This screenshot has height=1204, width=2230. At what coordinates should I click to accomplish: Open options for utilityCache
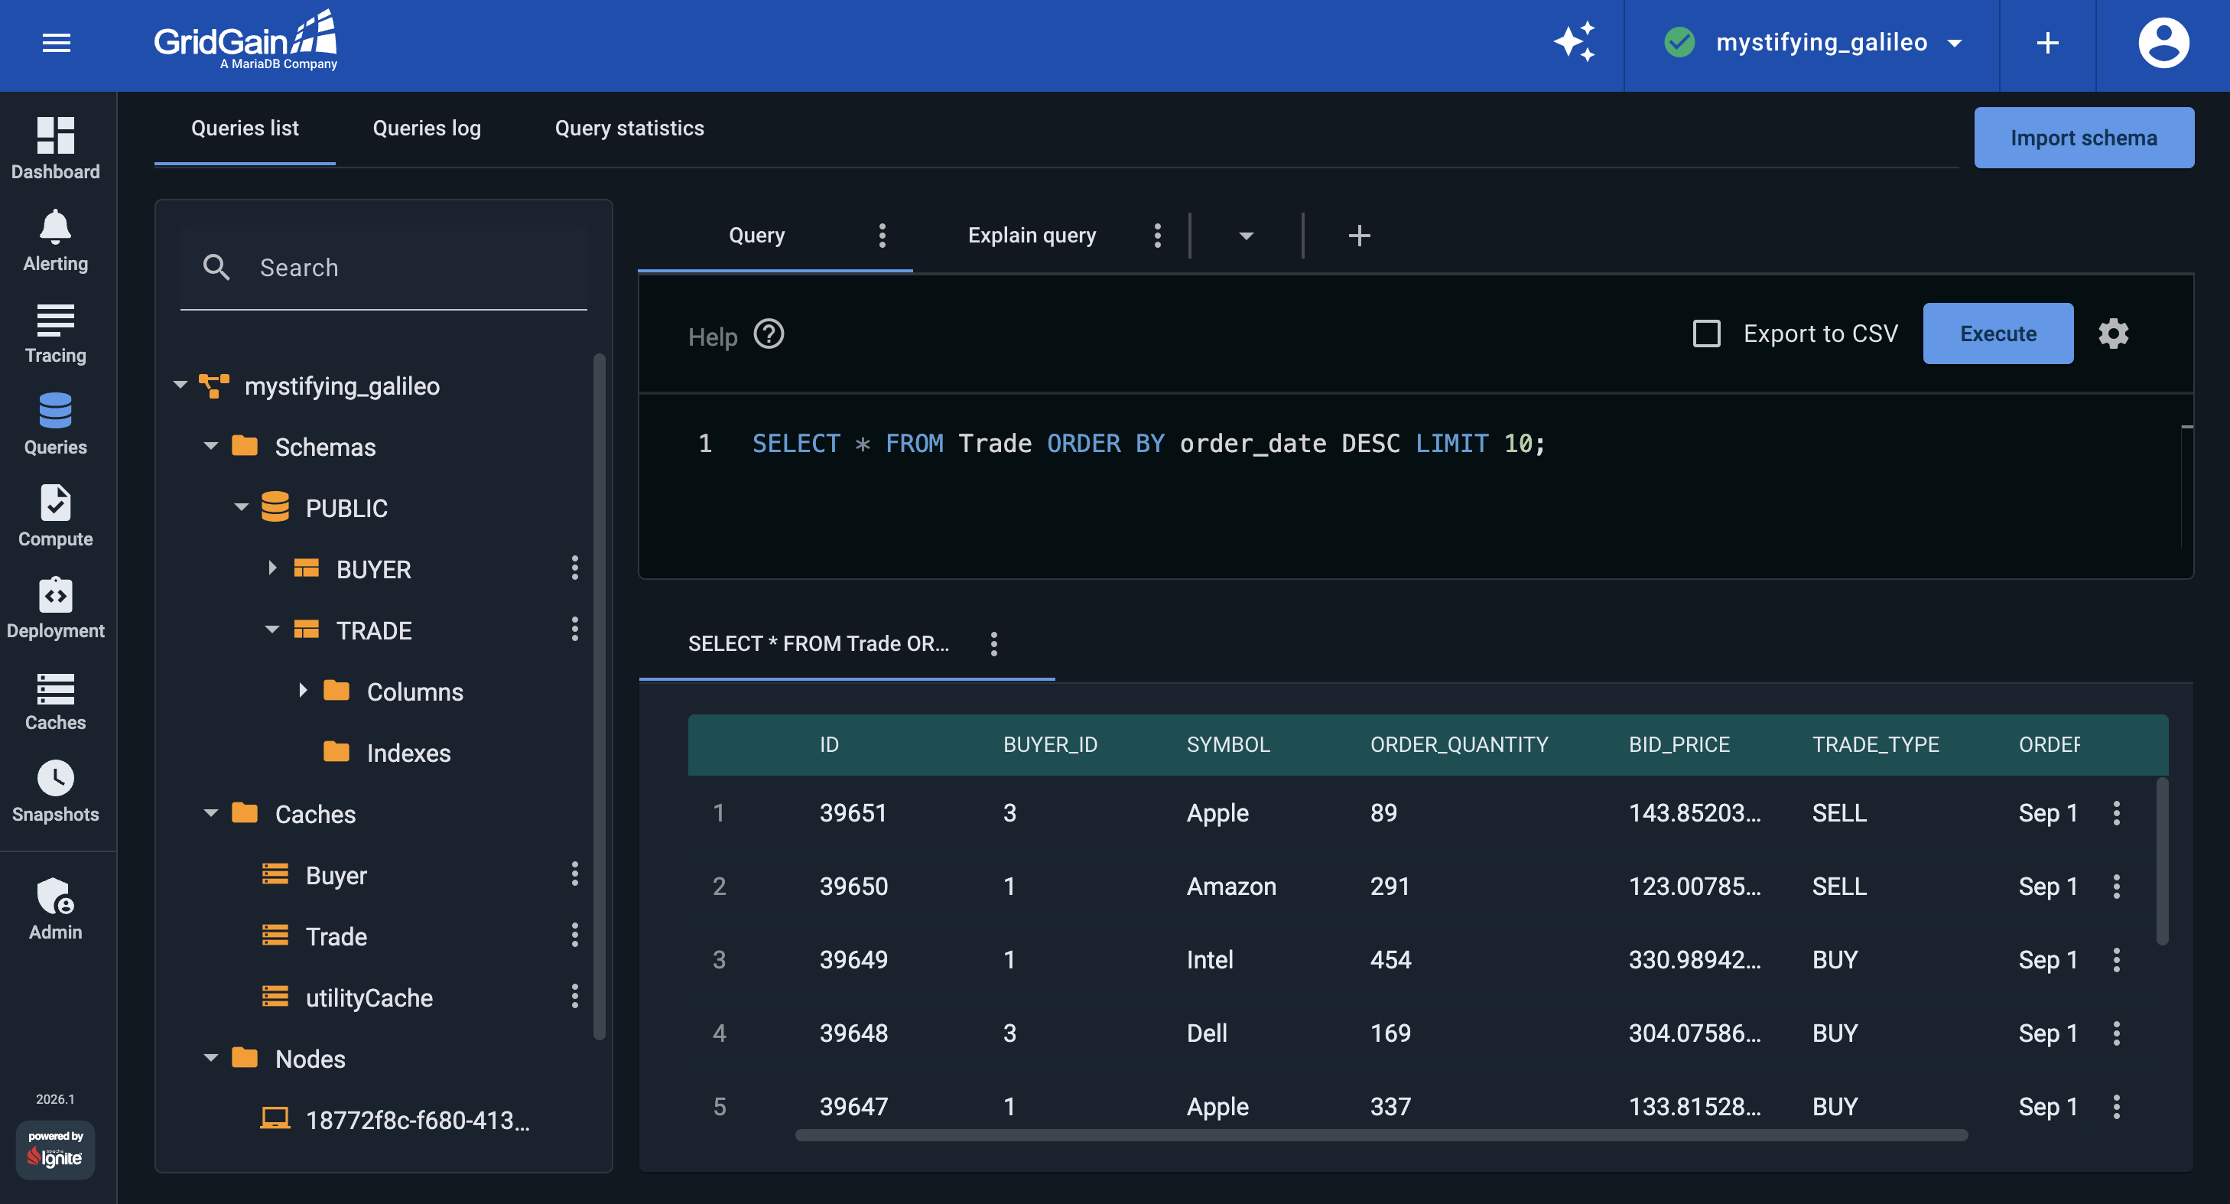tap(574, 997)
